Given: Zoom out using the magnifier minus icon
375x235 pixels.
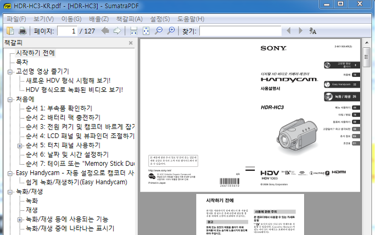Looking at the screenshot, I should tap(159, 31).
